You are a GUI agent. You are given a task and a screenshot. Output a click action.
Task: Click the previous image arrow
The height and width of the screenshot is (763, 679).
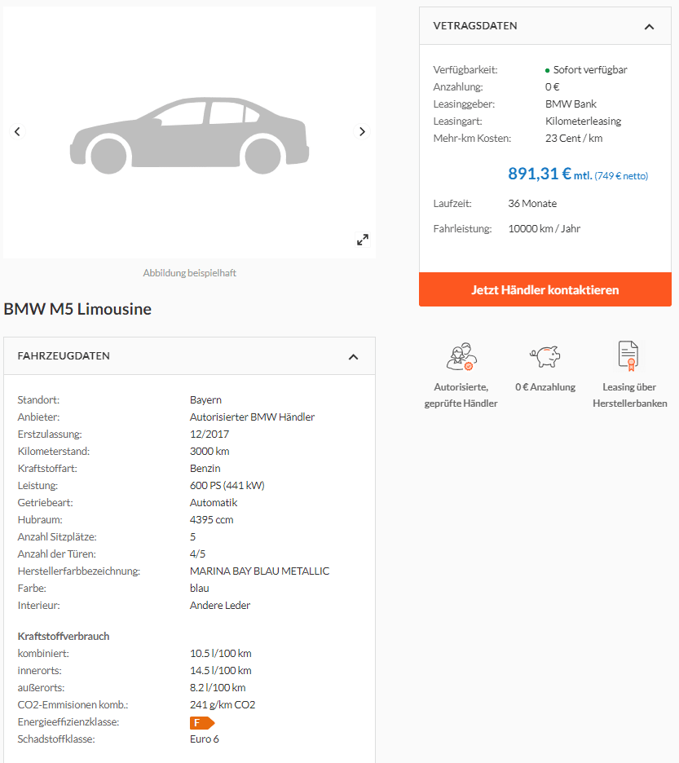point(17,131)
